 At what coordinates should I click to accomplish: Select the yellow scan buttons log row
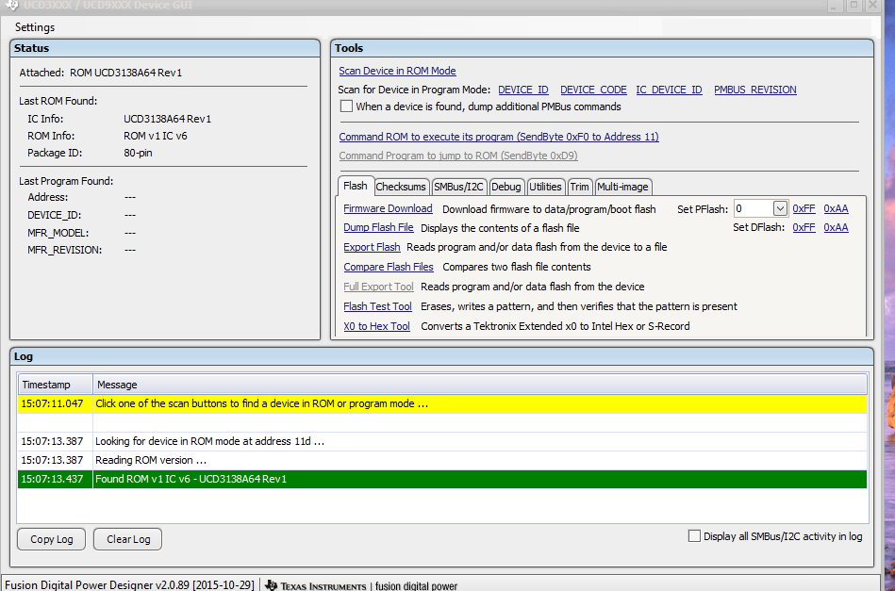point(442,403)
